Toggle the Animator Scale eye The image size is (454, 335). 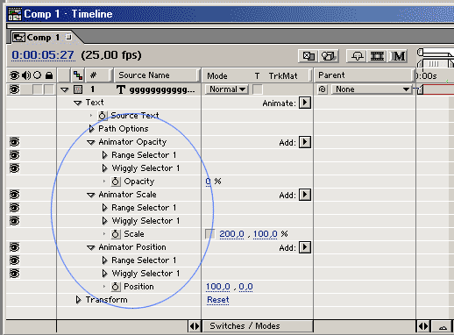pyautogui.click(x=14, y=195)
